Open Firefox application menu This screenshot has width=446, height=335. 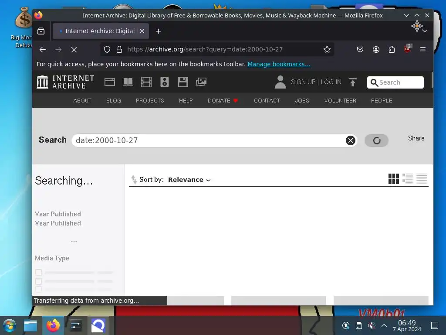(423, 49)
